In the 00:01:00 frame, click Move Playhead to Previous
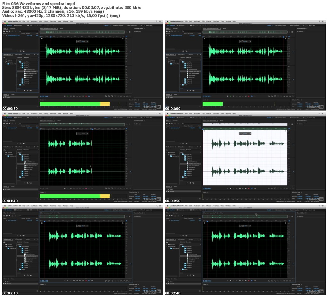Screen dimensions: 328x297 point(237,96)
